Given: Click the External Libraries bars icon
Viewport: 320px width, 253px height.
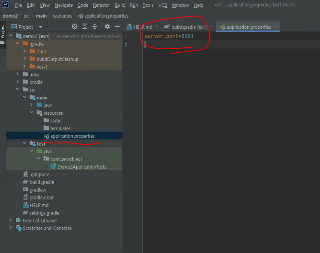Looking at the screenshot, I should point(18,220).
